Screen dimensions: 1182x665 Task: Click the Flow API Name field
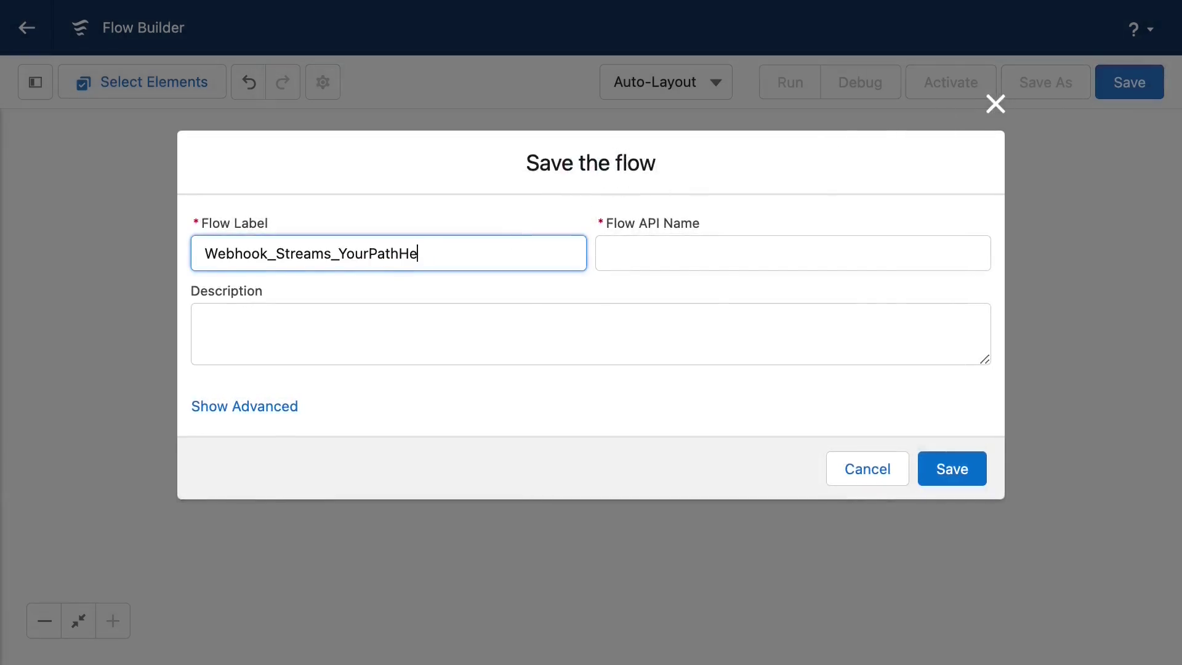(793, 253)
